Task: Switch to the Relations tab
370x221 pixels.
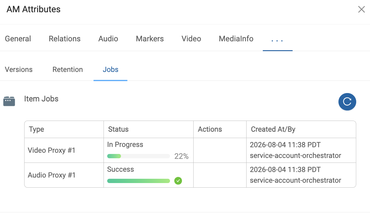Action: point(65,39)
